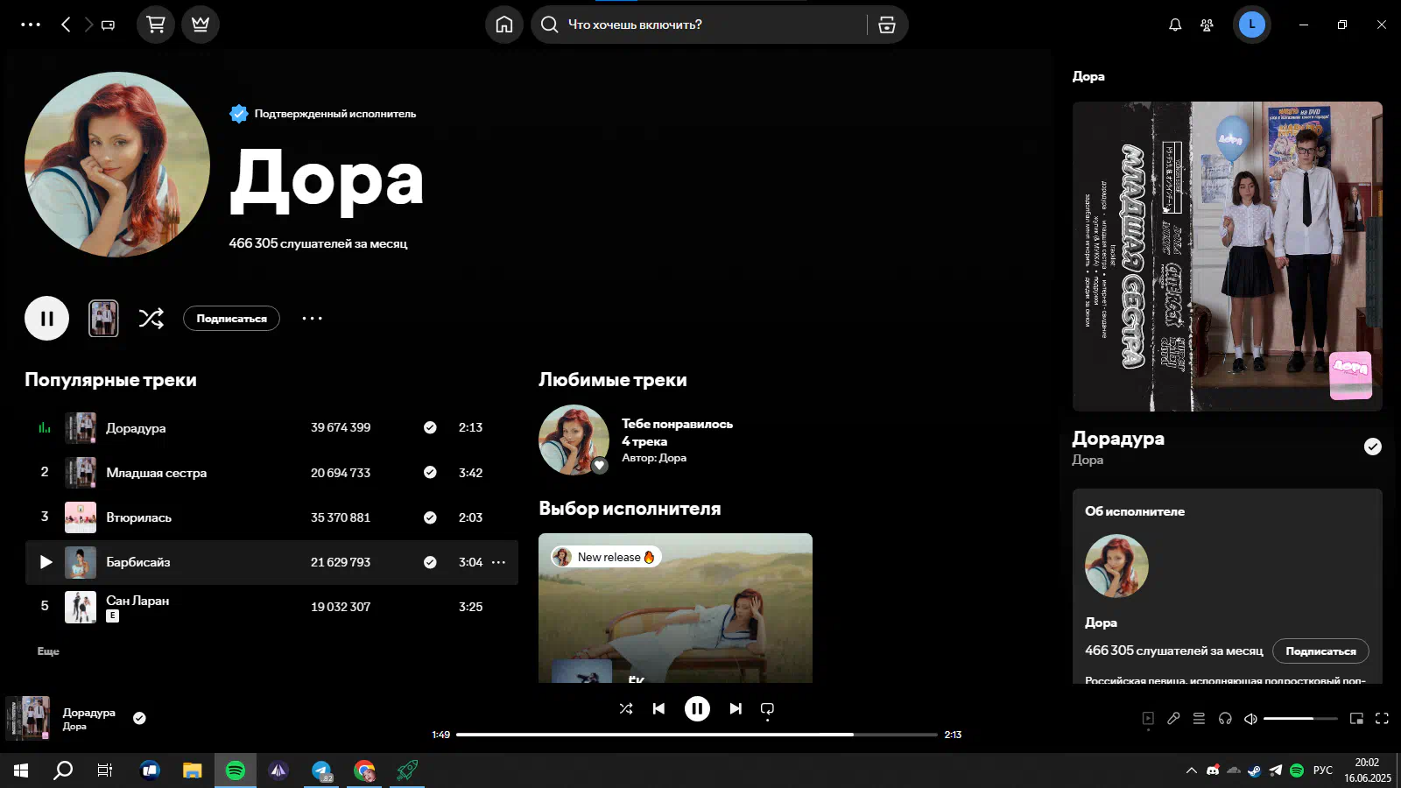Pause playback in player bar
Viewport: 1401px width, 788px height.
pyautogui.click(x=697, y=708)
